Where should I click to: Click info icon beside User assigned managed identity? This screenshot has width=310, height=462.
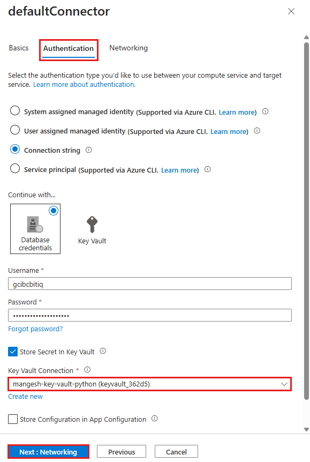[x=257, y=131]
